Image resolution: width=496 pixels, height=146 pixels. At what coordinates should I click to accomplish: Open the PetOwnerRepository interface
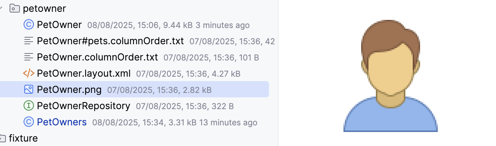click(84, 106)
